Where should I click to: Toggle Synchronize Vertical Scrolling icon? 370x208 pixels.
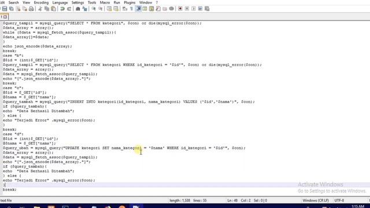pyautogui.click(x=109, y=9)
